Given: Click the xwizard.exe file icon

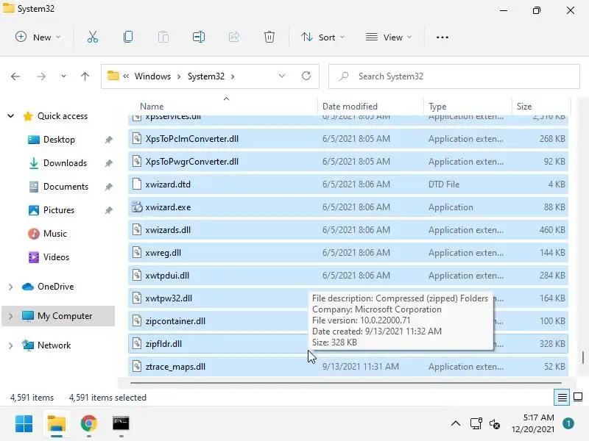Looking at the screenshot, I should [137, 207].
